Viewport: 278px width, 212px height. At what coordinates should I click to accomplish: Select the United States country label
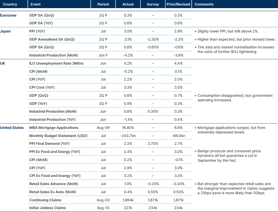pos(12,128)
